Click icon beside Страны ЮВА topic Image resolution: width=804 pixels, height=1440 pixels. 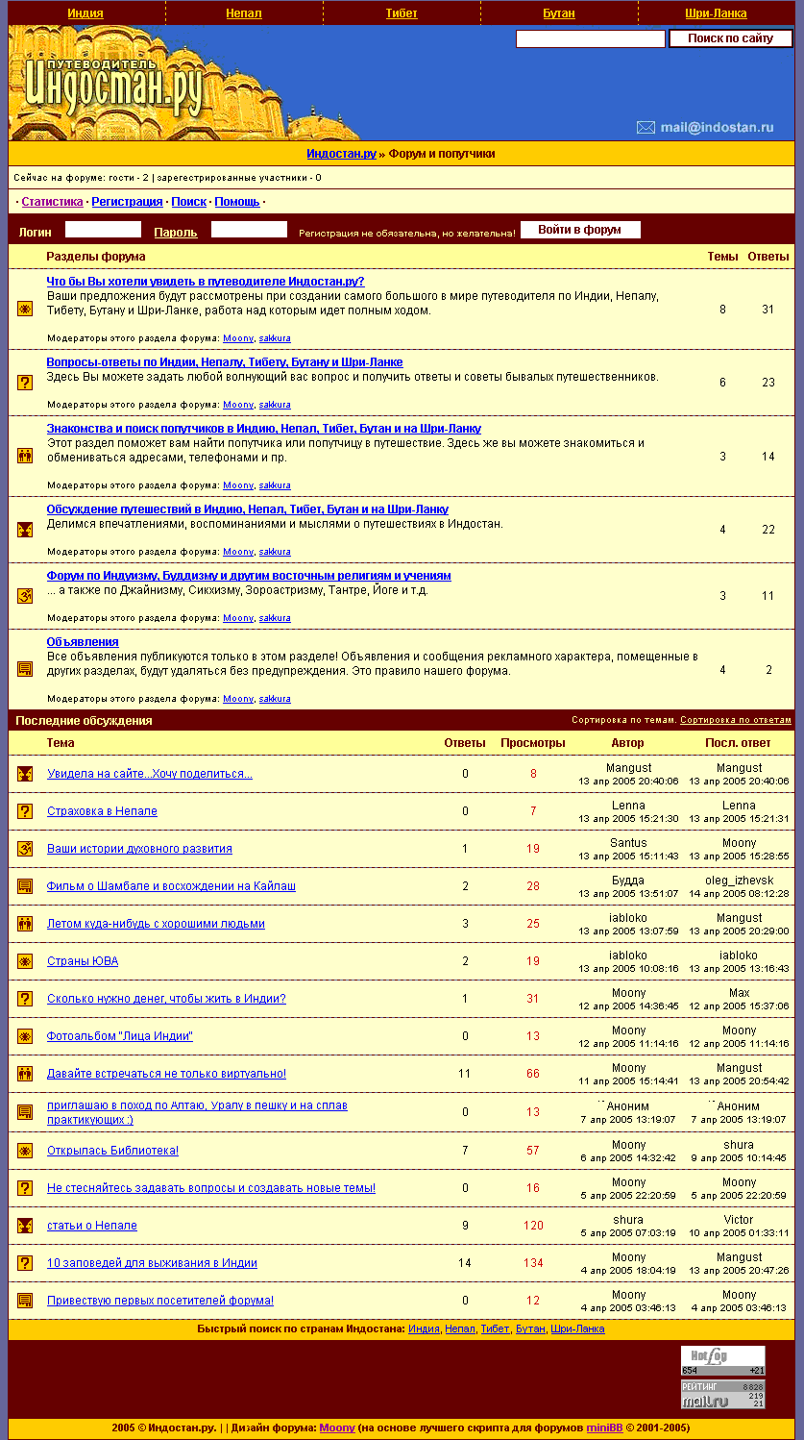(25, 961)
